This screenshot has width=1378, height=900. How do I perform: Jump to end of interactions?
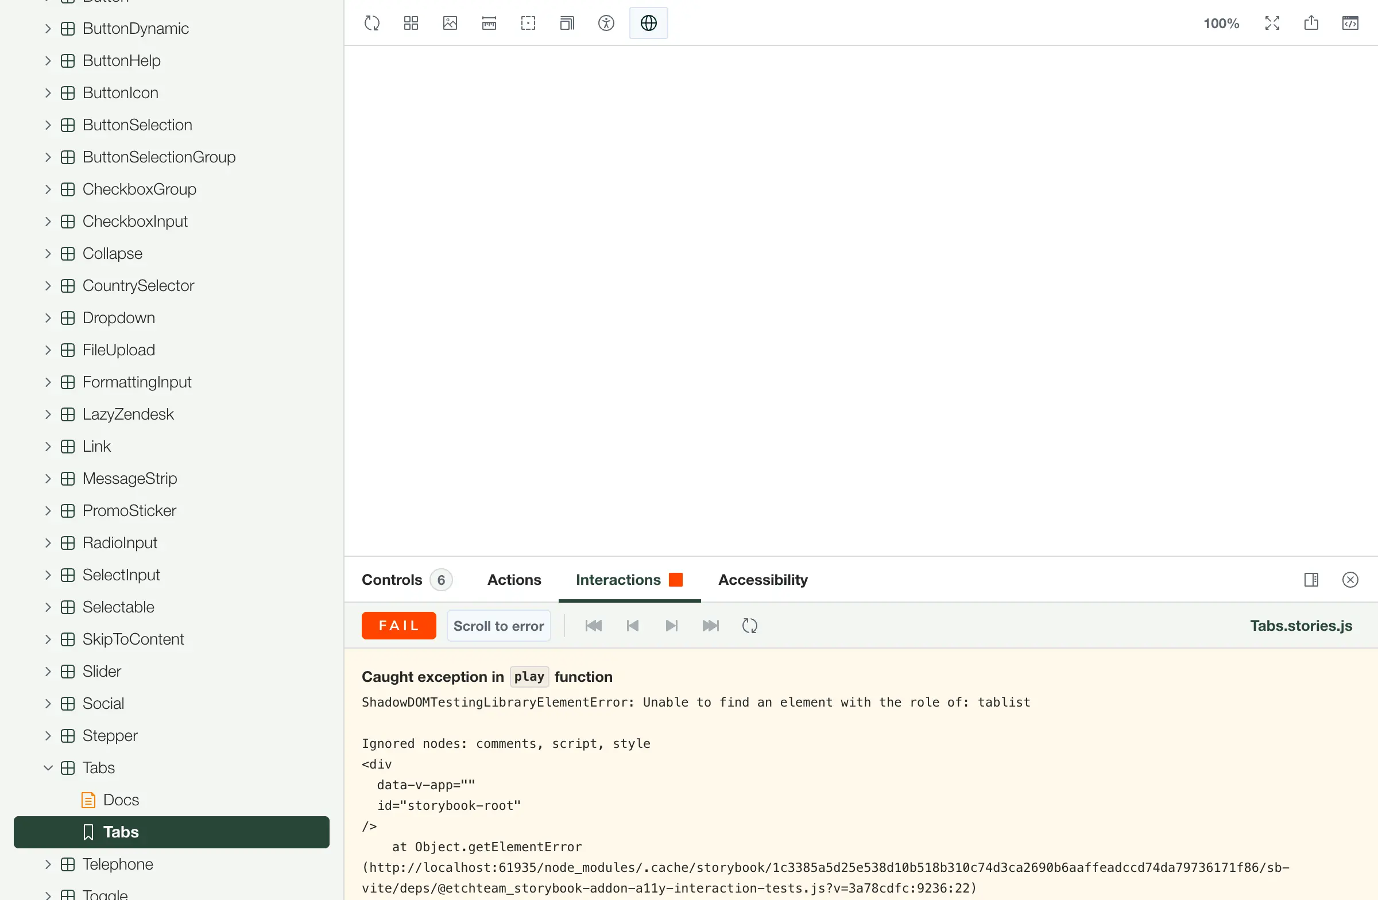pos(710,626)
